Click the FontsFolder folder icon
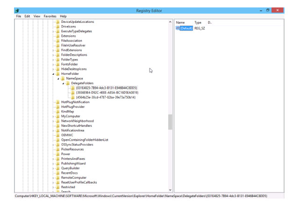Viewport: 299px width, 206px height. click(x=58, y=64)
